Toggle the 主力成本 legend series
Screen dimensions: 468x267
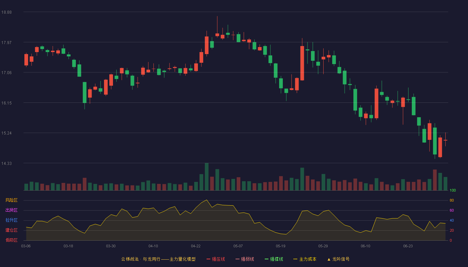point(305,259)
